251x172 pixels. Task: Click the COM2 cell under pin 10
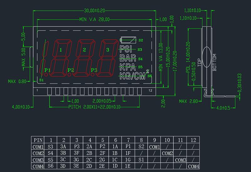(167, 153)
